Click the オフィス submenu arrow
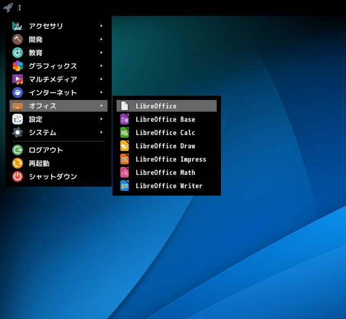The height and width of the screenshot is (319, 346). tap(102, 106)
